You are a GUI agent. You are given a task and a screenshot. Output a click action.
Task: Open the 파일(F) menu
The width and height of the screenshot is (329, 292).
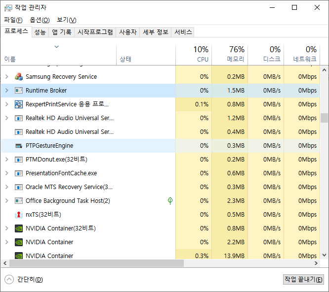click(x=13, y=20)
